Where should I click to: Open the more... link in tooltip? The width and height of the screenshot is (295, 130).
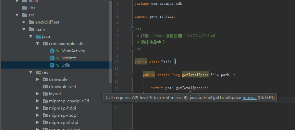pyautogui.click(x=249, y=98)
